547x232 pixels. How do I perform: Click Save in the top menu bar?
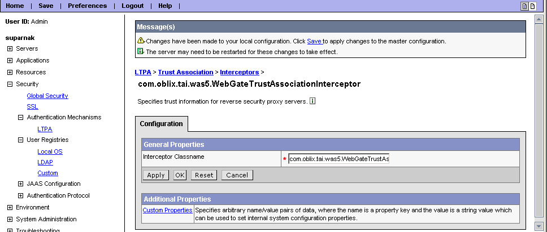click(x=46, y=6)
